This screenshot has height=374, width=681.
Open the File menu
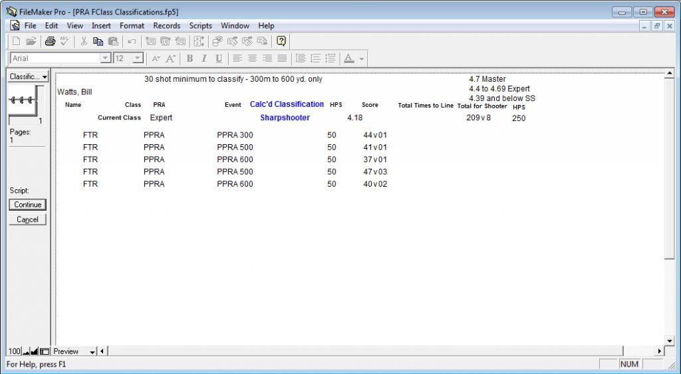[31, 26]
